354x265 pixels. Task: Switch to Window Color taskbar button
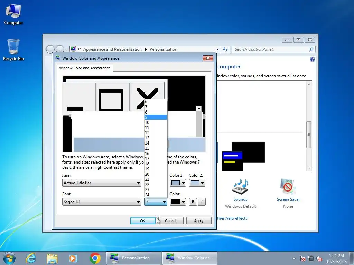(190, 258)
